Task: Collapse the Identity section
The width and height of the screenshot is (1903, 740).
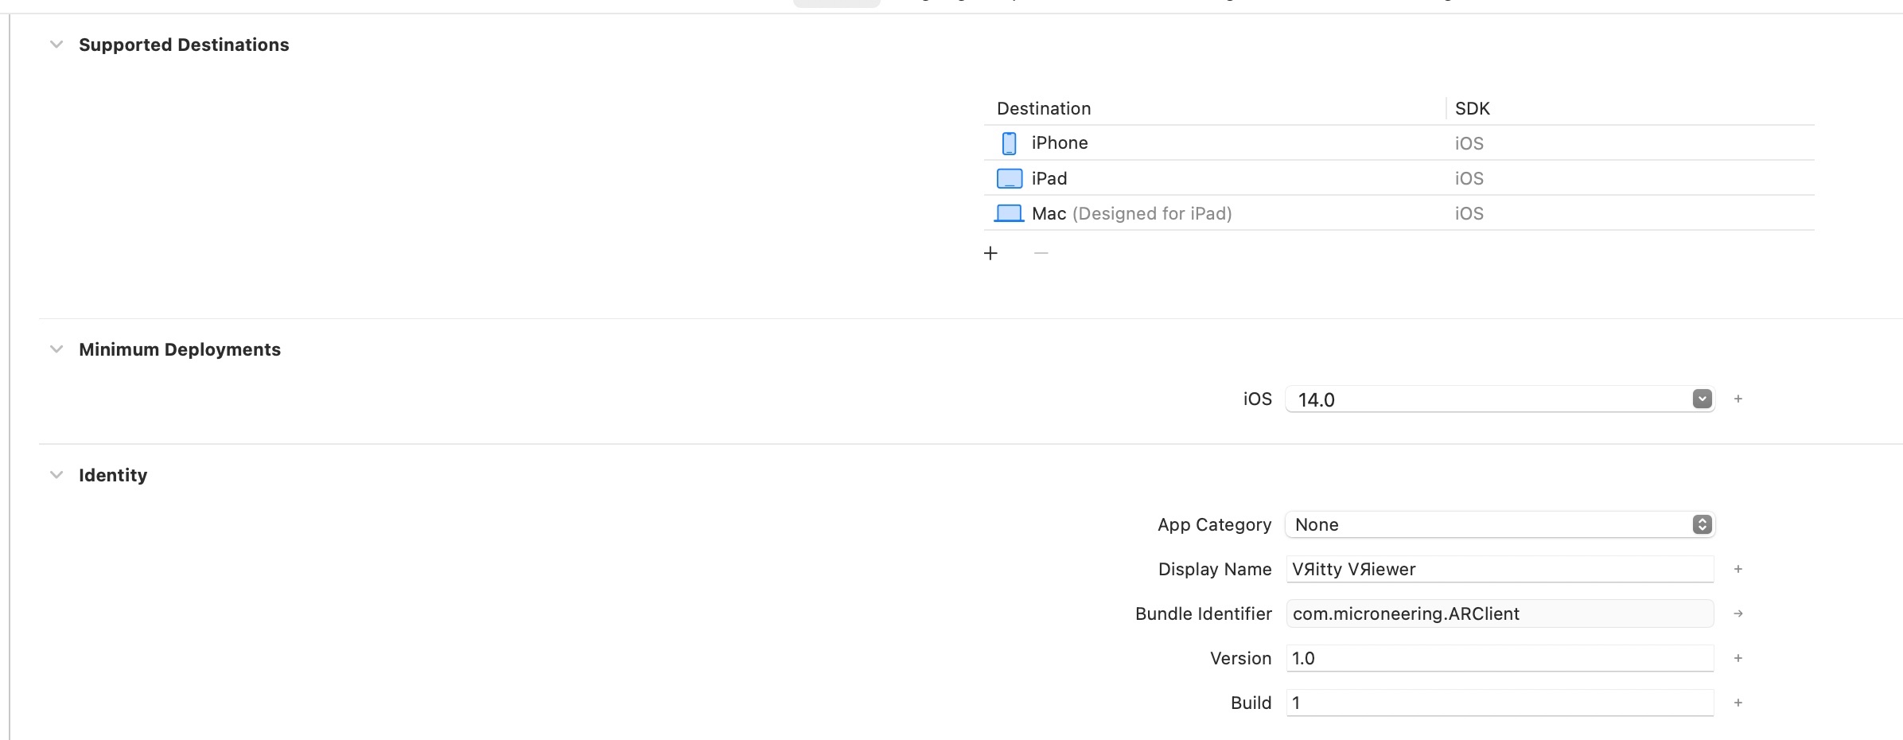Action: (x=56, y=475)
